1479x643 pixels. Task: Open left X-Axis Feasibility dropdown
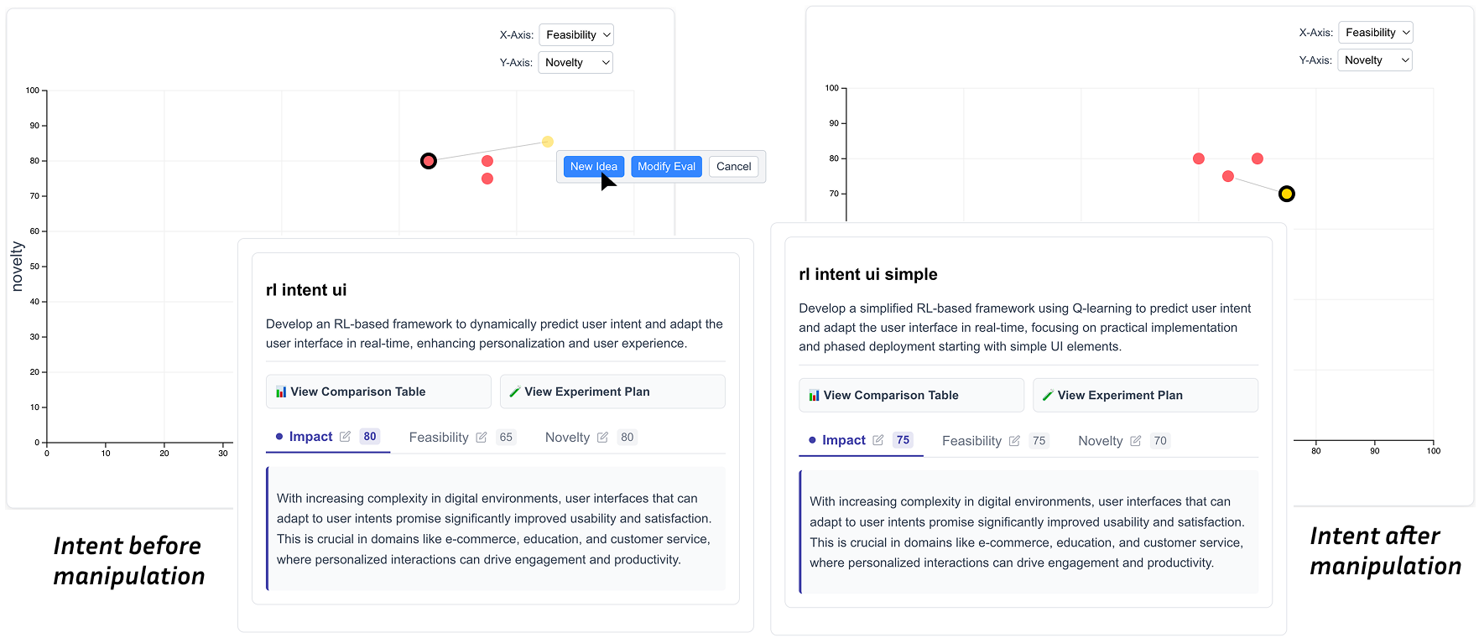pyautogui.click(x=576, y=35)
